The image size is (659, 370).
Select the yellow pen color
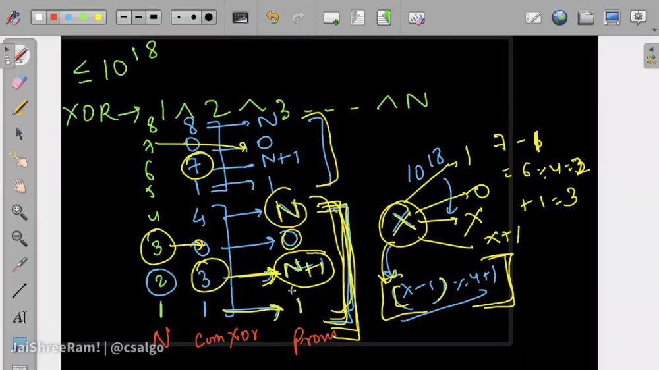[98, 17]
